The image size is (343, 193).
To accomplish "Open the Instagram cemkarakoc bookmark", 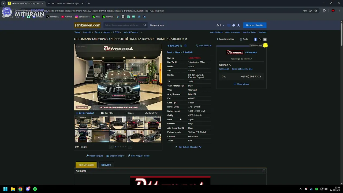I will pos(82,17).
